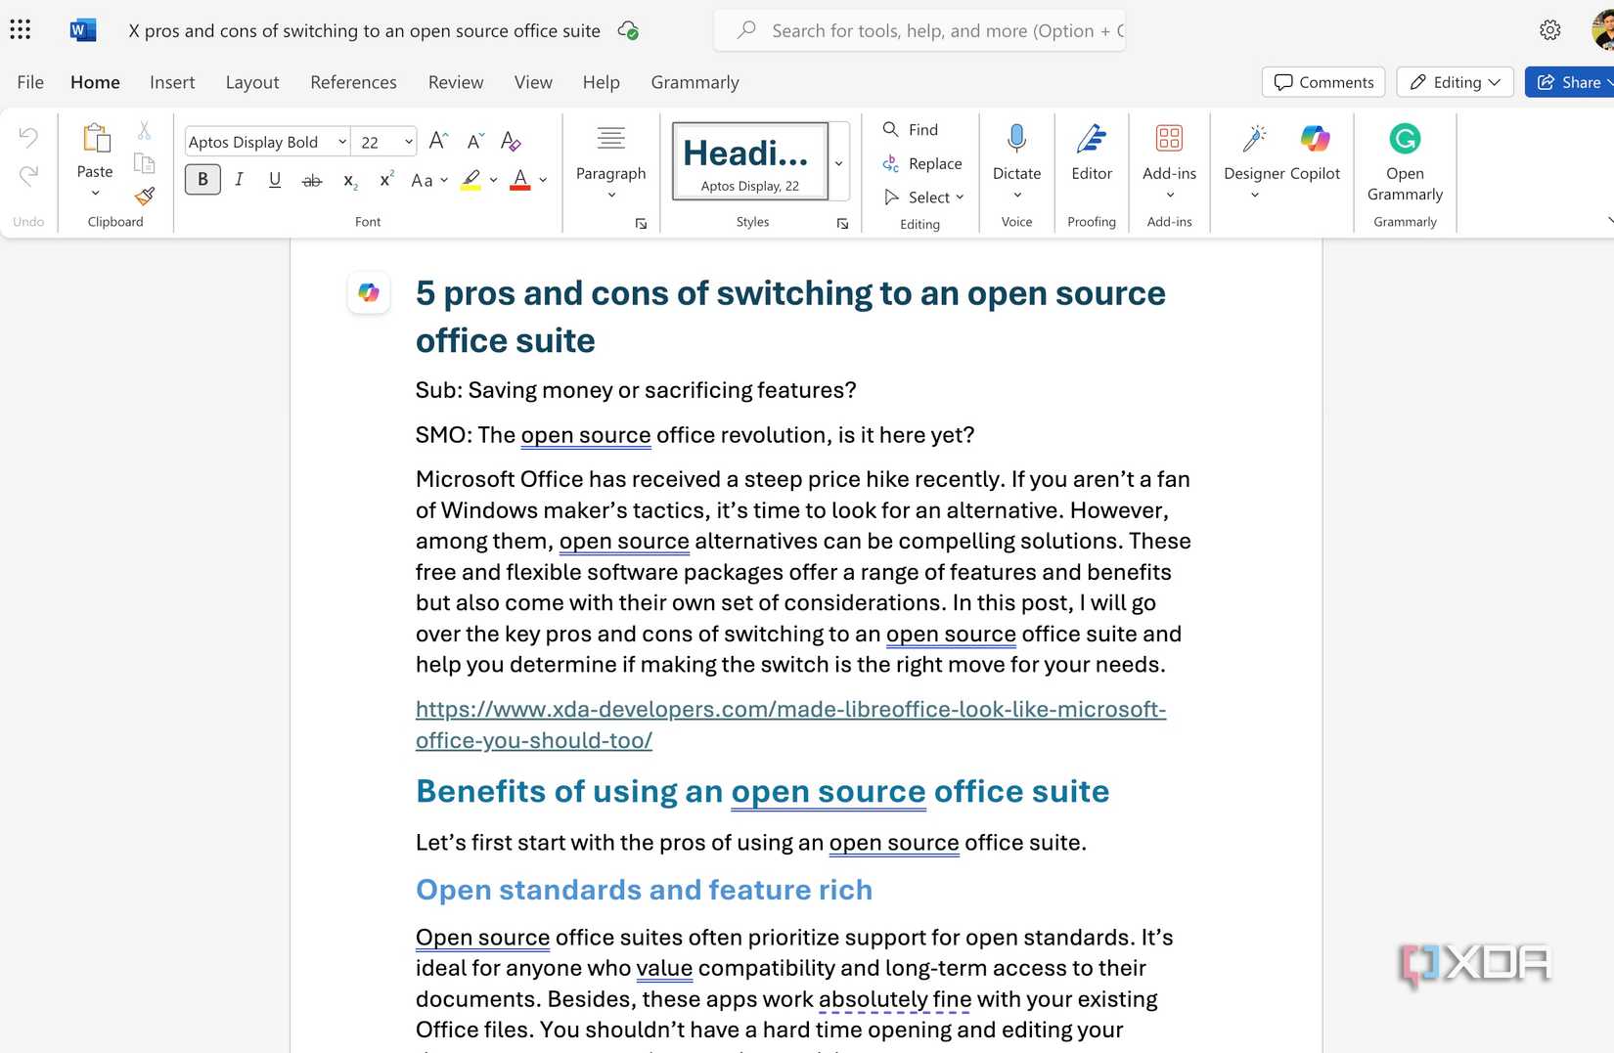Expand the Styles gallery

click(x=838, y=162)
